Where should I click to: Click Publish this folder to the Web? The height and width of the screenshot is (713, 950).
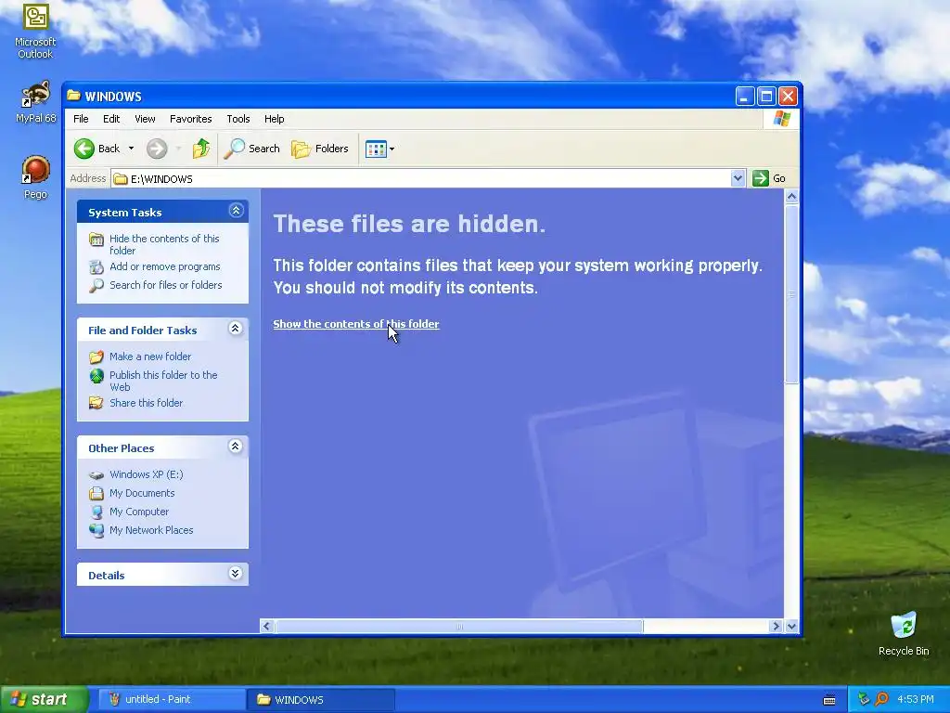(x=163, y=381)
